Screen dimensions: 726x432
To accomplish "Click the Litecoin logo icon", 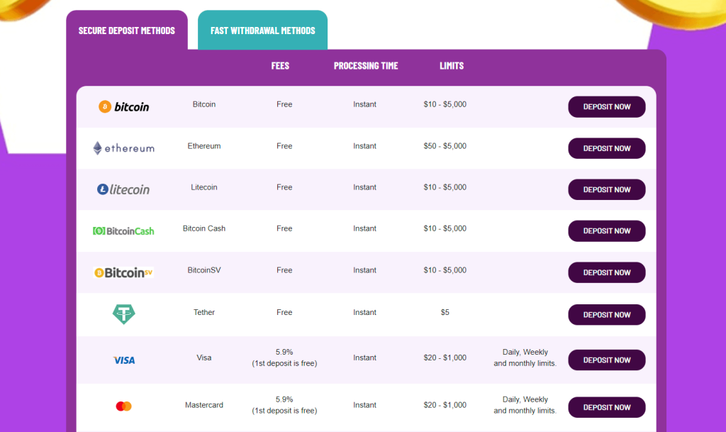I will coord(123,189).
